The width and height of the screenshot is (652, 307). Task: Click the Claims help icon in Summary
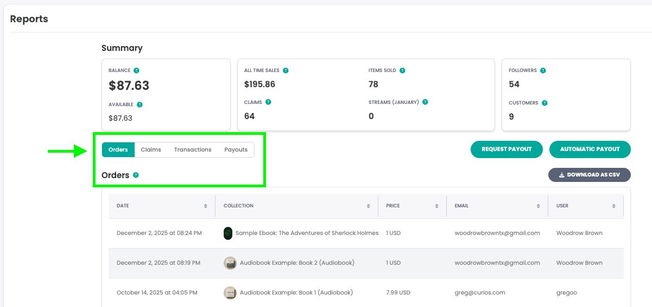[x=268, y=102]
